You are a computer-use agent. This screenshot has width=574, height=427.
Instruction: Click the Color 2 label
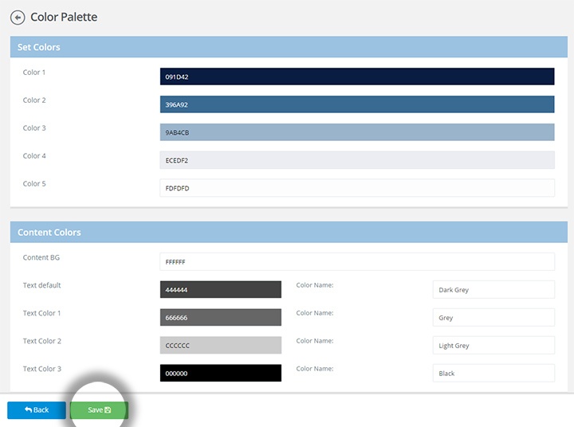click(x=34, y=100)
